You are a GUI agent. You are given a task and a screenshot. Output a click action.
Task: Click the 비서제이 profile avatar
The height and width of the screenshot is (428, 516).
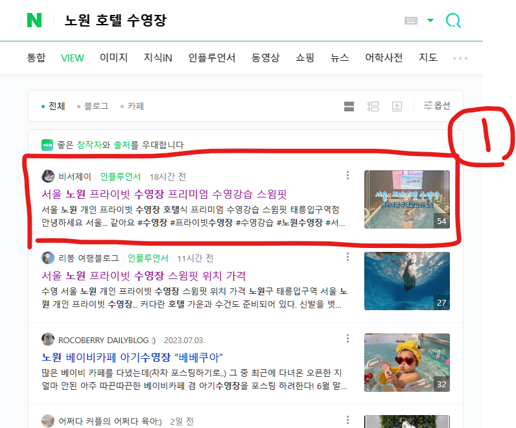[x=48, y=176]
